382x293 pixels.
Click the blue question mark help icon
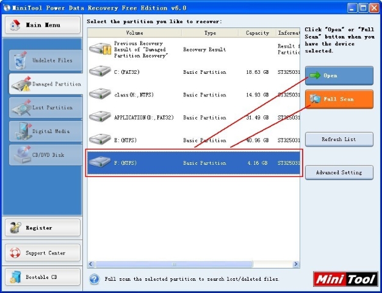(95, 279)
